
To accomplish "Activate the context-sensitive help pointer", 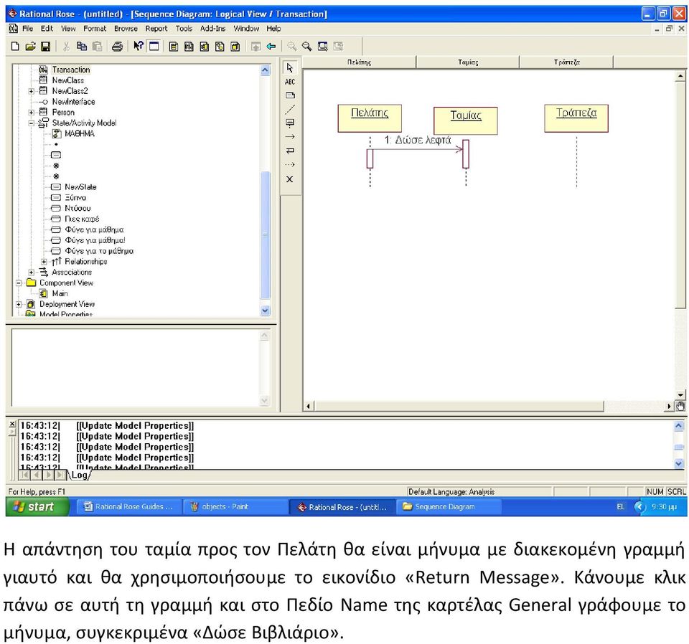I will coord(139,46).
